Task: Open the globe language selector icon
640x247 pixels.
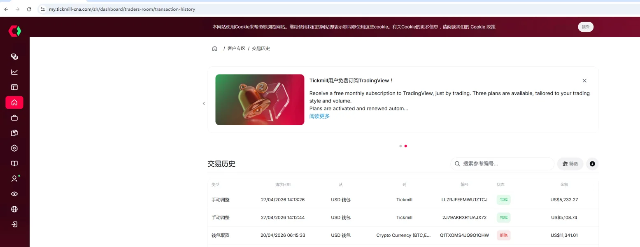Action: click(14, 209)
